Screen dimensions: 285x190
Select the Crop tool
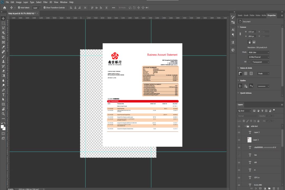click(3, 37)
